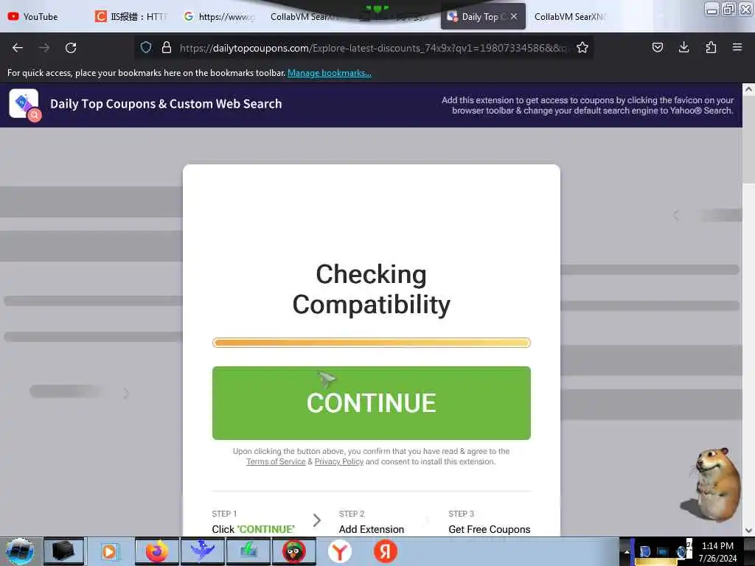The image size is (755, 566).
Task: Click the chevron after Step 1
Action: (317, 520)
